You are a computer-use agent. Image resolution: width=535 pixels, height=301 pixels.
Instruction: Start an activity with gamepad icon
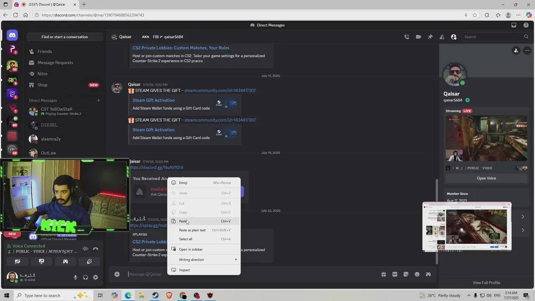(65, 261)
